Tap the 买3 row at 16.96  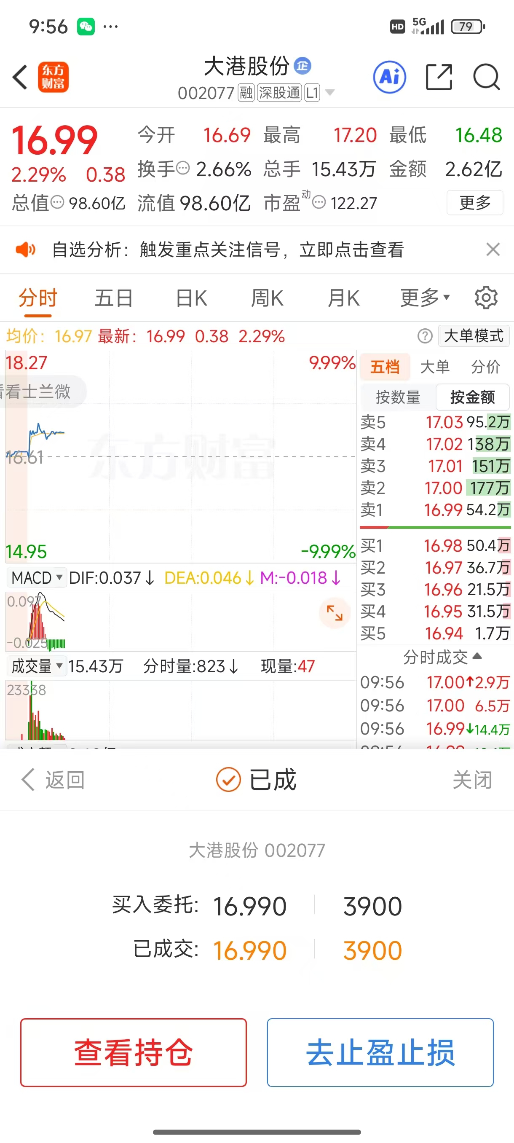pyautogui.click(x=435, y=589)
